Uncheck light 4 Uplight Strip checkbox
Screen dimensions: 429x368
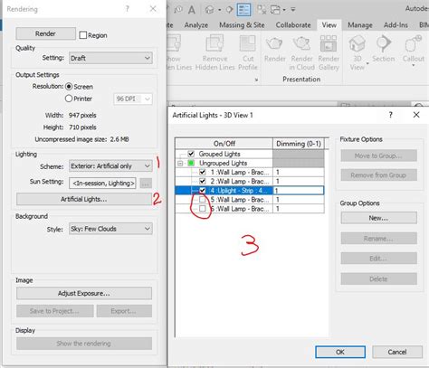coord(203,191)
